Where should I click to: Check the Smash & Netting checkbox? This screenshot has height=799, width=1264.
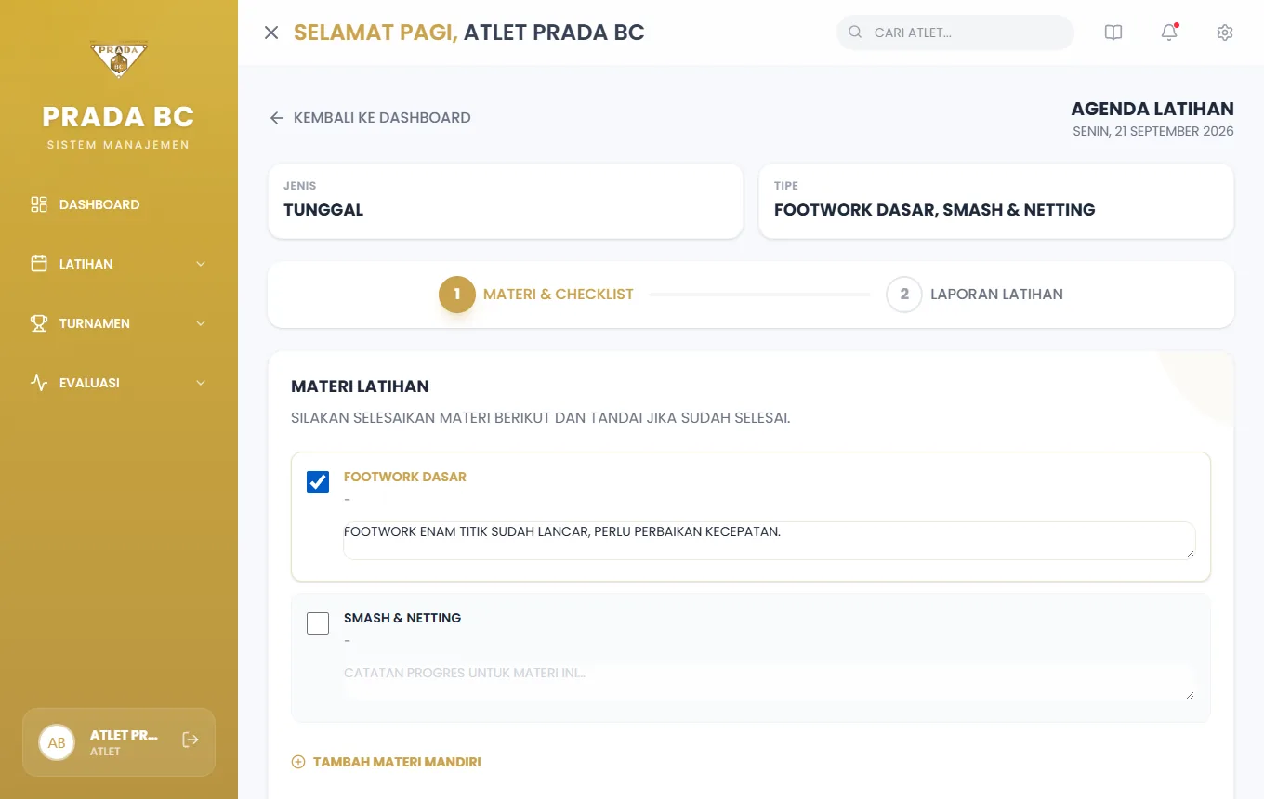318,623
